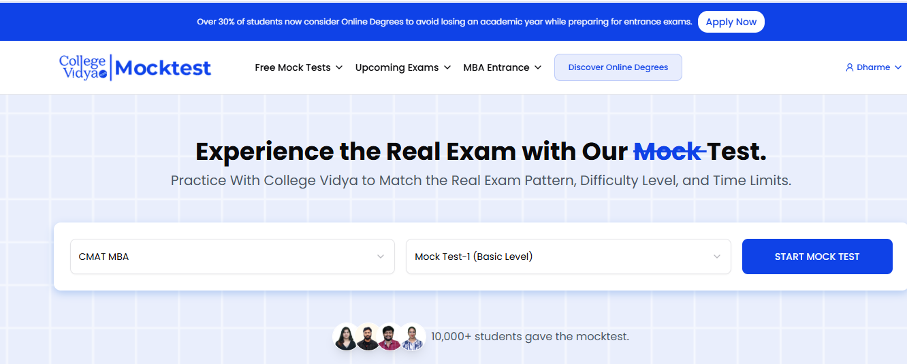Open the Mock Test-1 (Basic Level) dropdown

click(x=568, y=257)
